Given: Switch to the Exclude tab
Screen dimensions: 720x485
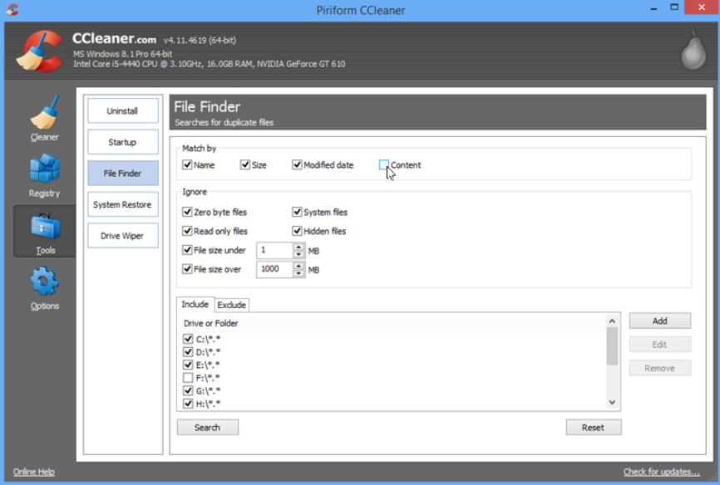Looking at the screenshot, I should [x=231, y=305].
